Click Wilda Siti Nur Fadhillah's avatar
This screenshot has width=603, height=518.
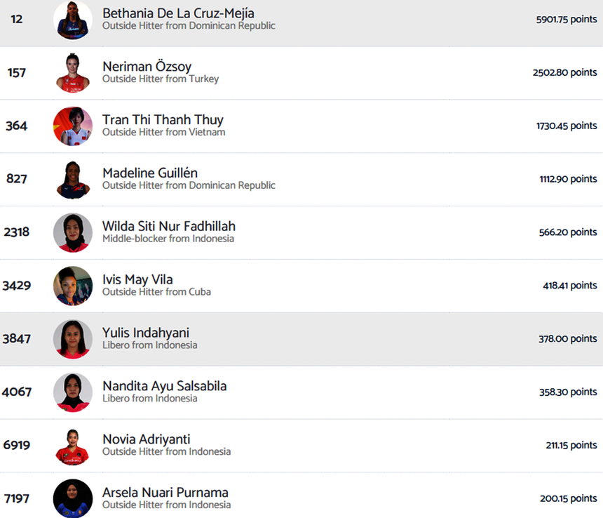point(73,232)
